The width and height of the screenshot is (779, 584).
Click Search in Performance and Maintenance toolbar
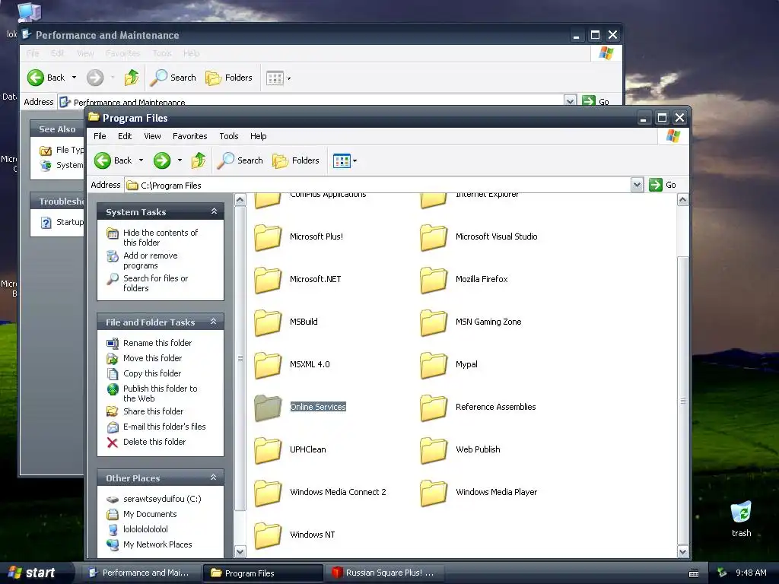coord(173,78)
